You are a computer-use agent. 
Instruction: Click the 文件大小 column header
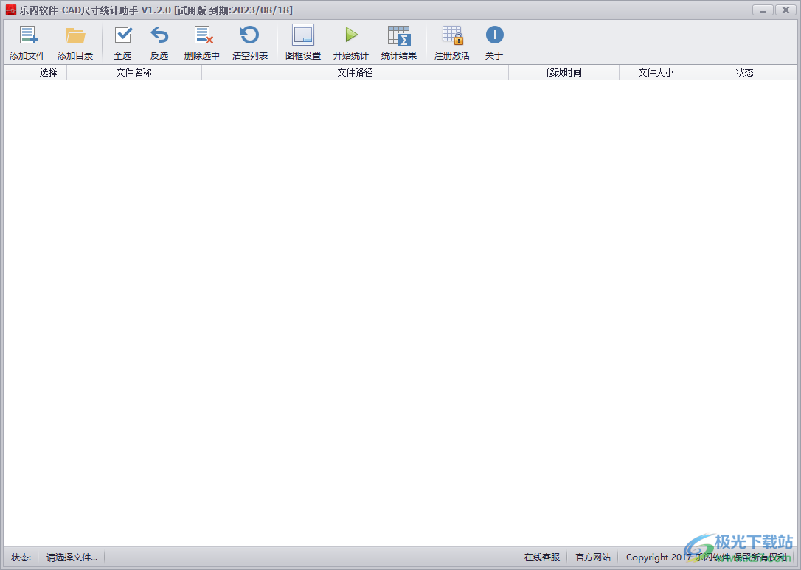click(656, 72)
